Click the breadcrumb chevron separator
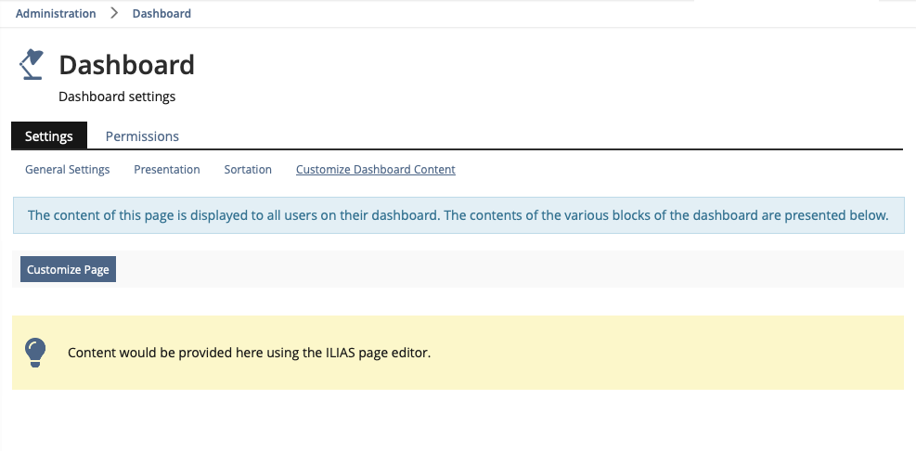This screenshot has width=916, height=451. pyautogui.click(x=114, y=13)
